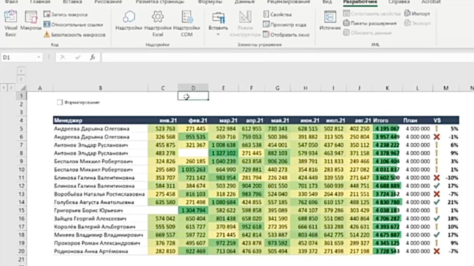Switch to the Рецензирование tab
The height and width of the screenshot is (266, 474).
288,2
